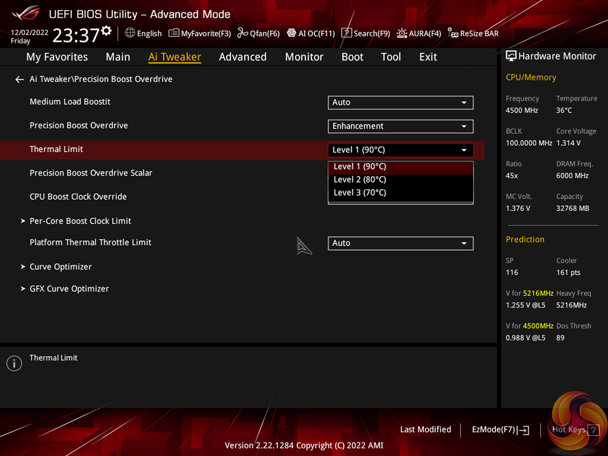Open AURA(F4) lighting settings

tap(419, 33)
